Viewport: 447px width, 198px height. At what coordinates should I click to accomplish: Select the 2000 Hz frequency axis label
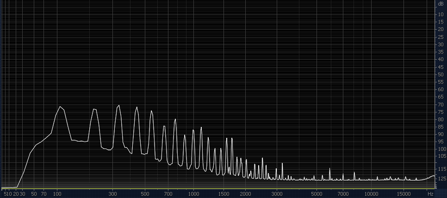(245, 193)
